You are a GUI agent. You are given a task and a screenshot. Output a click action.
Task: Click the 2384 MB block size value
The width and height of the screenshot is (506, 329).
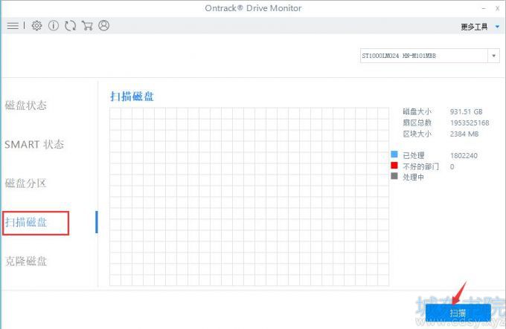[x=464, y=134]
